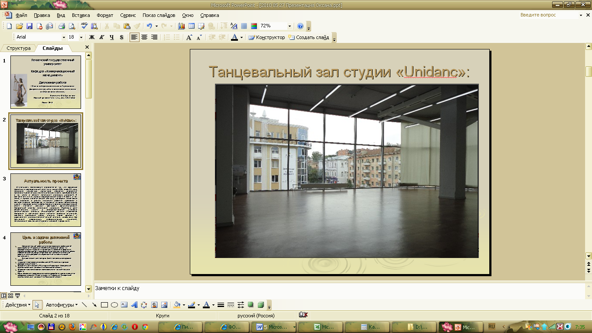Image resolution: width=592 pixels, height=333 pixels.
Task: Insert a chart icon
Action: 182,26
